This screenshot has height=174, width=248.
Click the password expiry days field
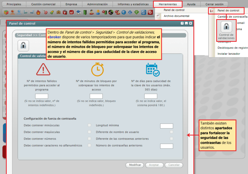[151, 96]
